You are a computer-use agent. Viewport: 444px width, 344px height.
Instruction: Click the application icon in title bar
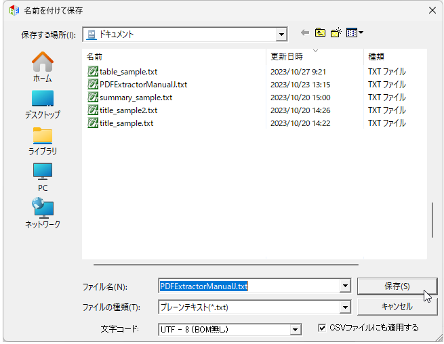pyautogui.click(x=14, y=10)
